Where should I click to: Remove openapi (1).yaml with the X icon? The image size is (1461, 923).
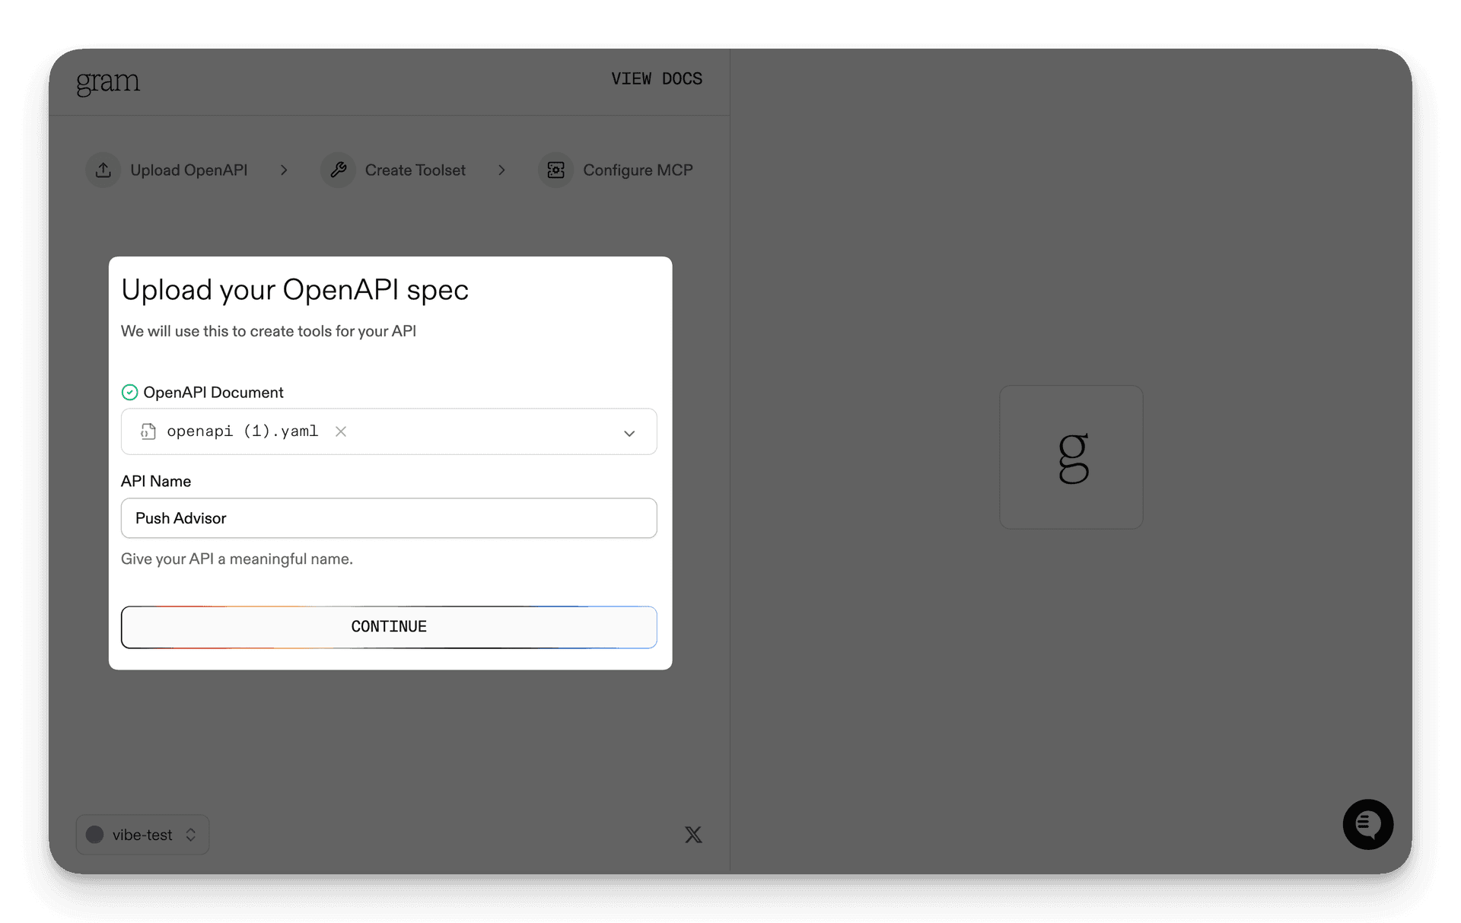click(x=341, y=431)
